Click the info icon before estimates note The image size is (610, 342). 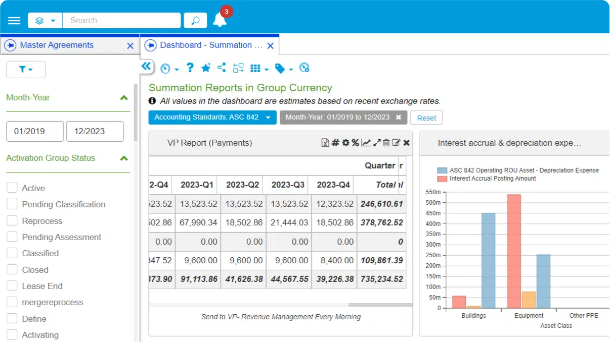point(152,101)
